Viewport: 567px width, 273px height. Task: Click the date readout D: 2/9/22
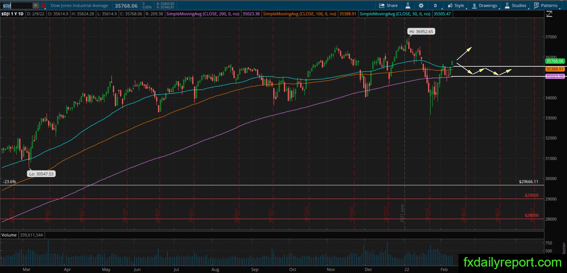coord(36,14)
